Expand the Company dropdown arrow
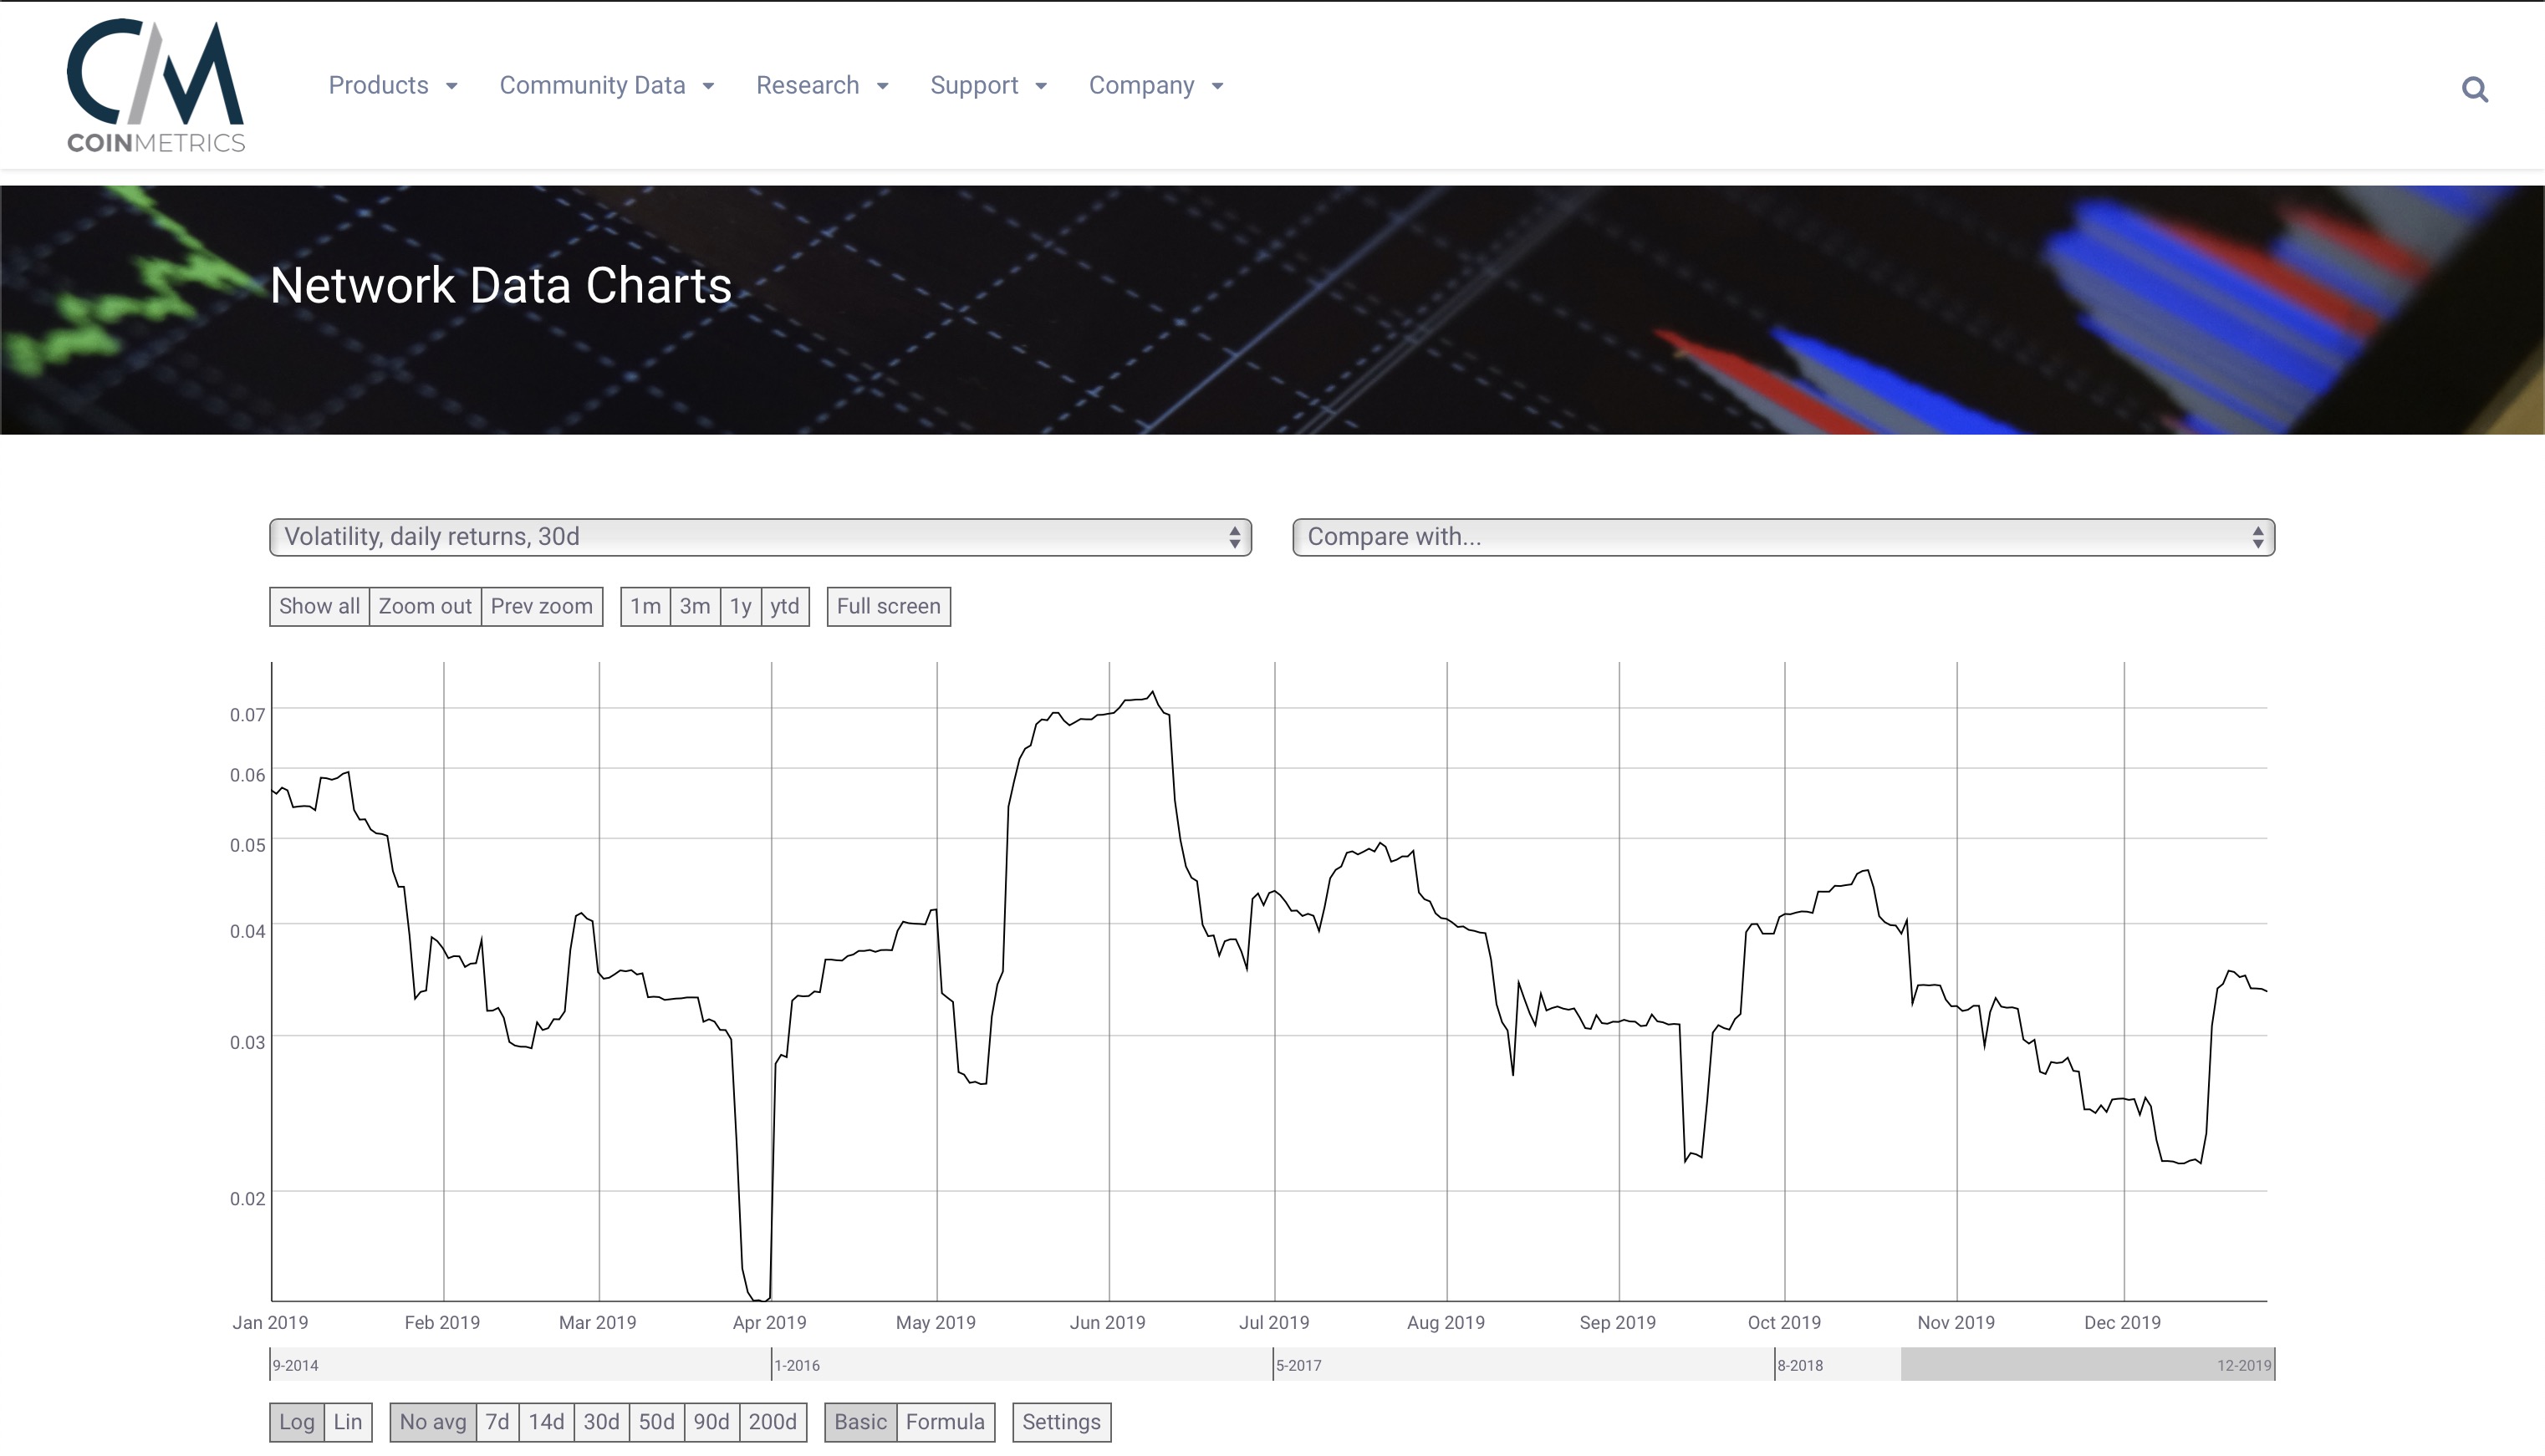The height and width of the screenshot is (1456, 2545). (1217, 87)
